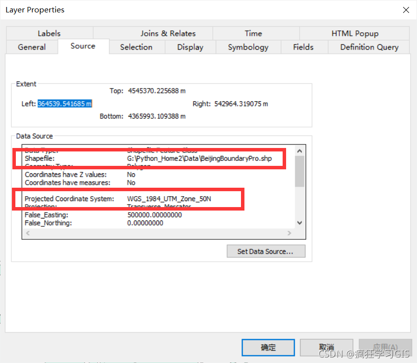Image resolution: width=417 pixels, height=363 pixels.
Task: Open the HTML Popup tab
Action: (x=355, y=33)
